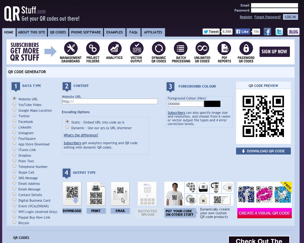
Task: Open the Blog button
Action: click(293, 32)
